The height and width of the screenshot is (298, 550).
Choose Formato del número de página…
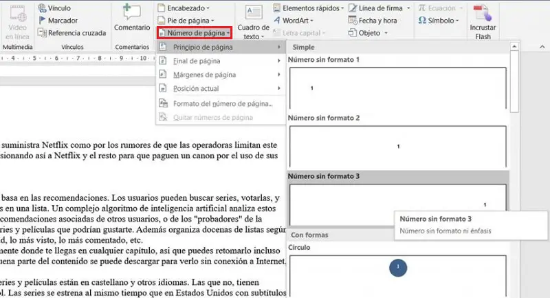click(221, 103)
